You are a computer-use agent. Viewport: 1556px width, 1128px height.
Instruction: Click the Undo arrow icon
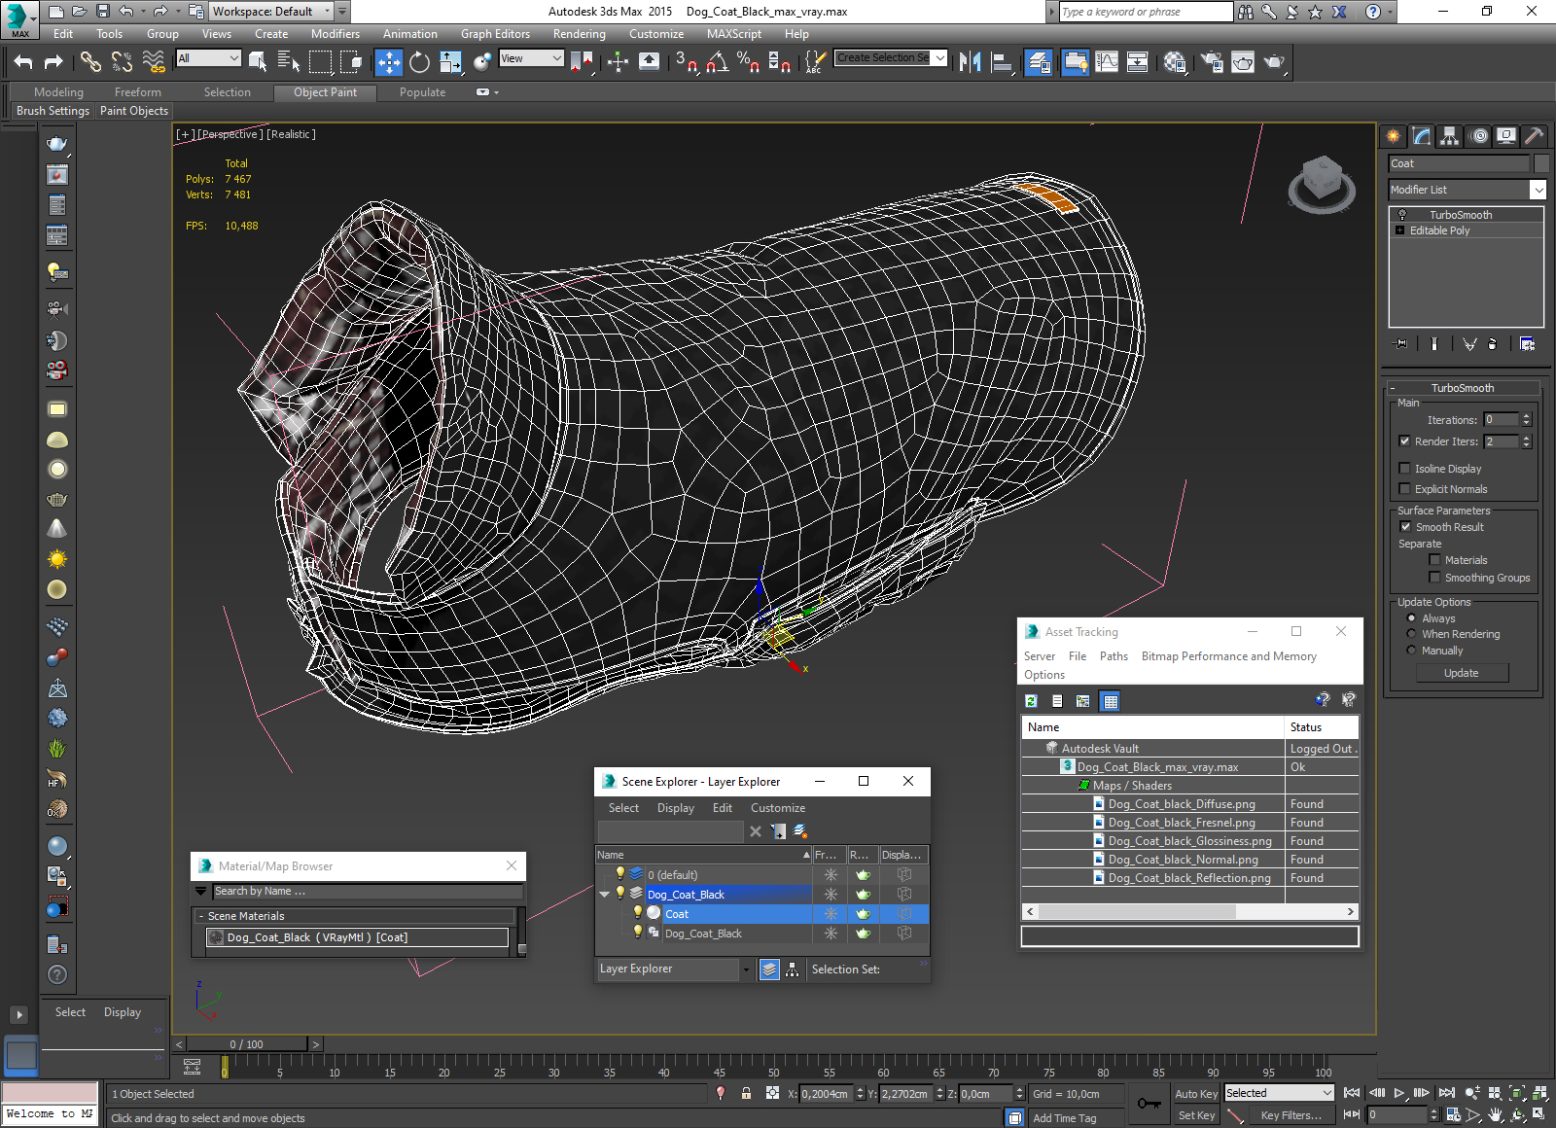pos(23,62)
